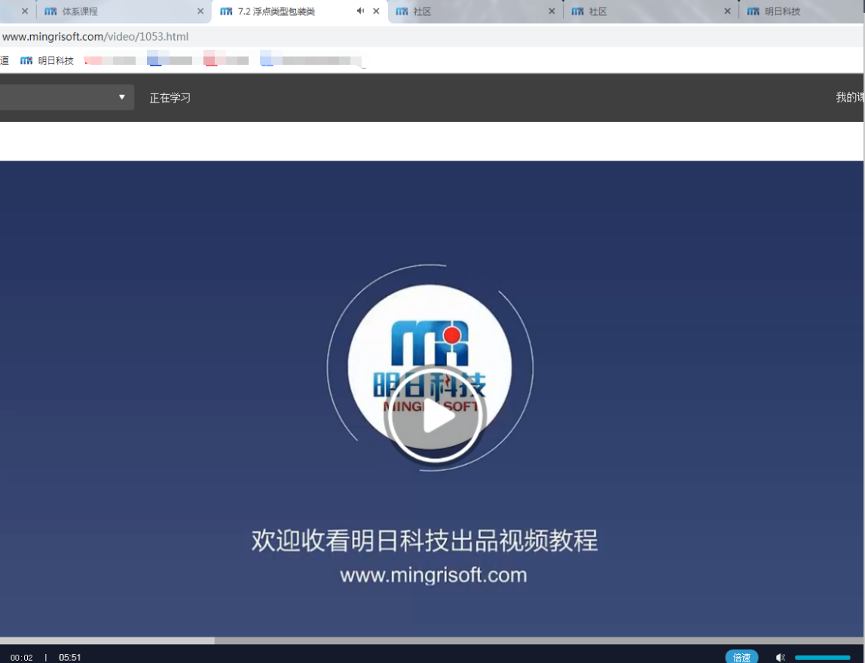865x663 pixels.
Task: Go to 正在学习 in the navigation bar
Action: tap(170, 98)
